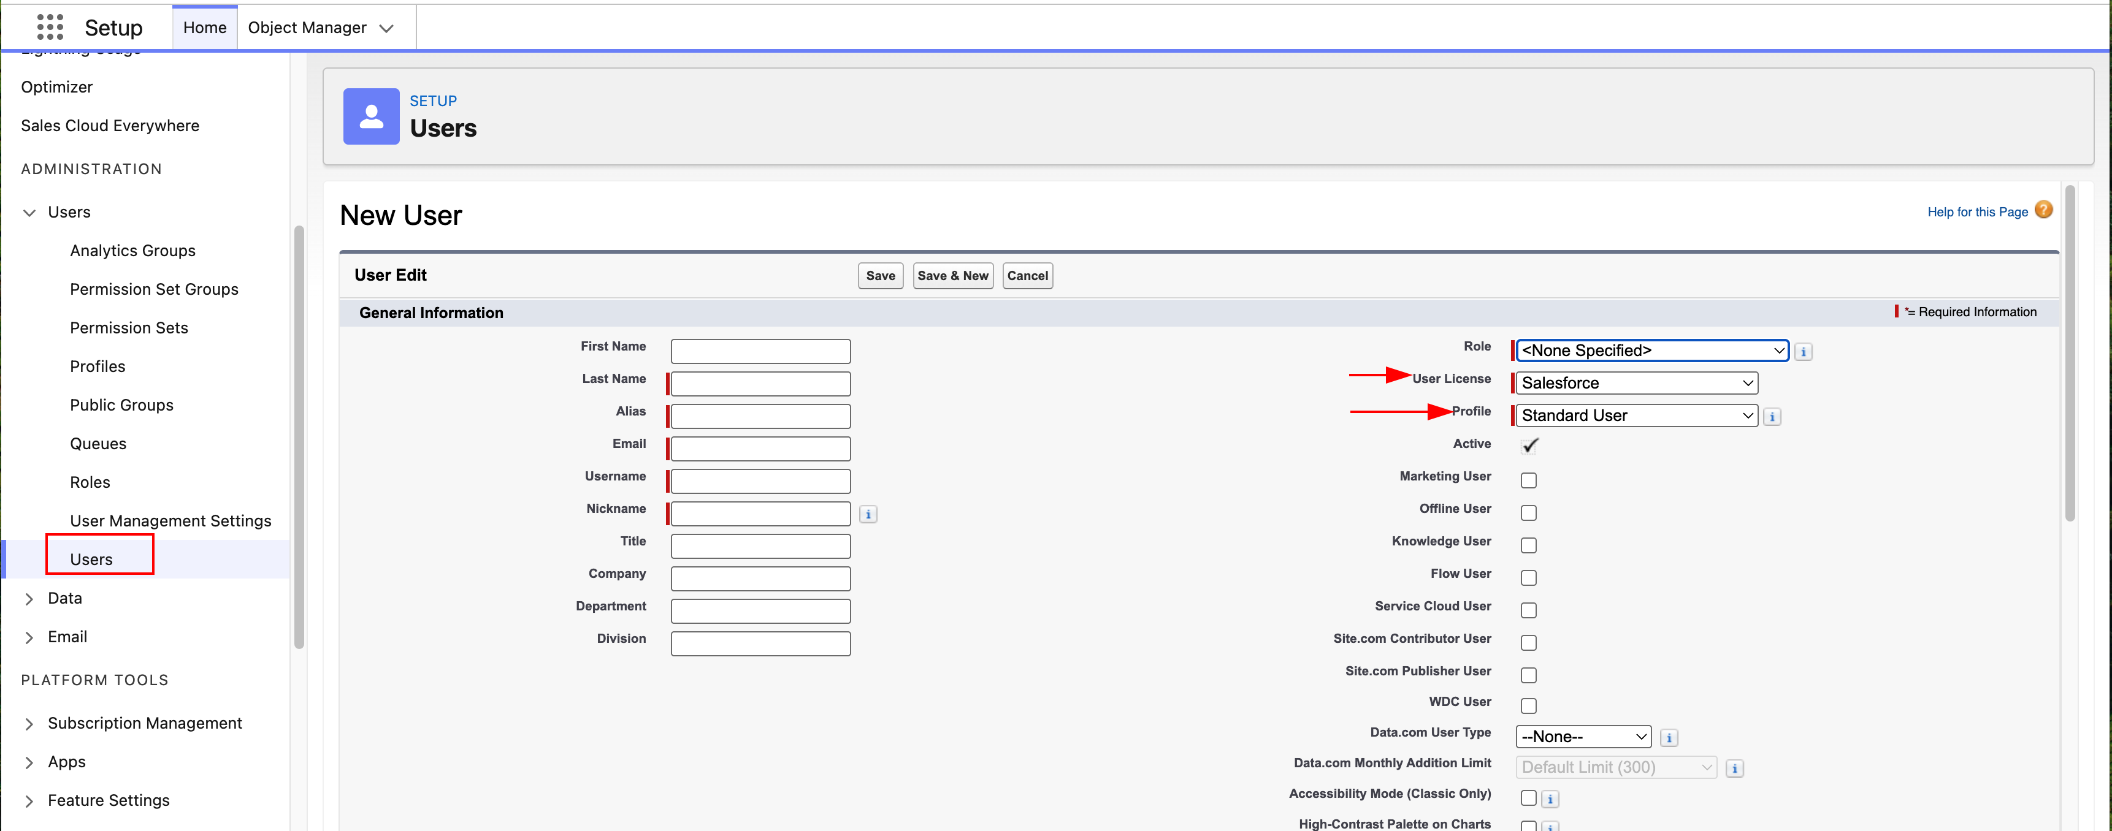Enable the Marketing User checkbox
The image size is (2112, 831).
click(x=1528, y=480)
